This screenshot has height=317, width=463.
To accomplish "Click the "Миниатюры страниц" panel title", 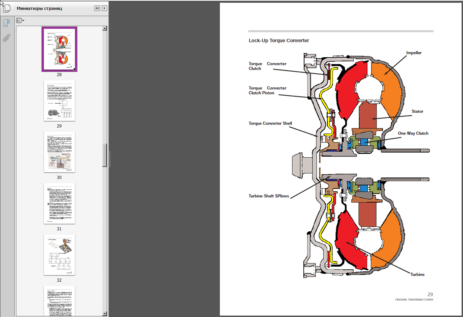I will [x=39, y=8].
